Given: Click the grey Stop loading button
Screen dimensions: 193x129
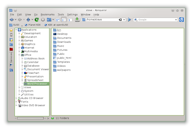Looking at the screenshot, I should [x=43, y=20].
